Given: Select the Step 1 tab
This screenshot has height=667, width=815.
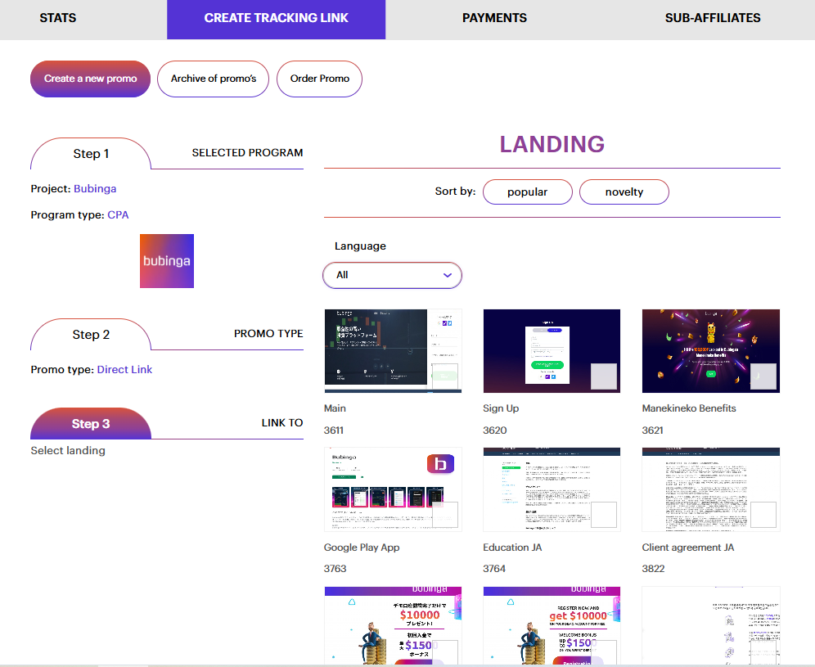Looking at the screenshot, I should coord(91,154).
